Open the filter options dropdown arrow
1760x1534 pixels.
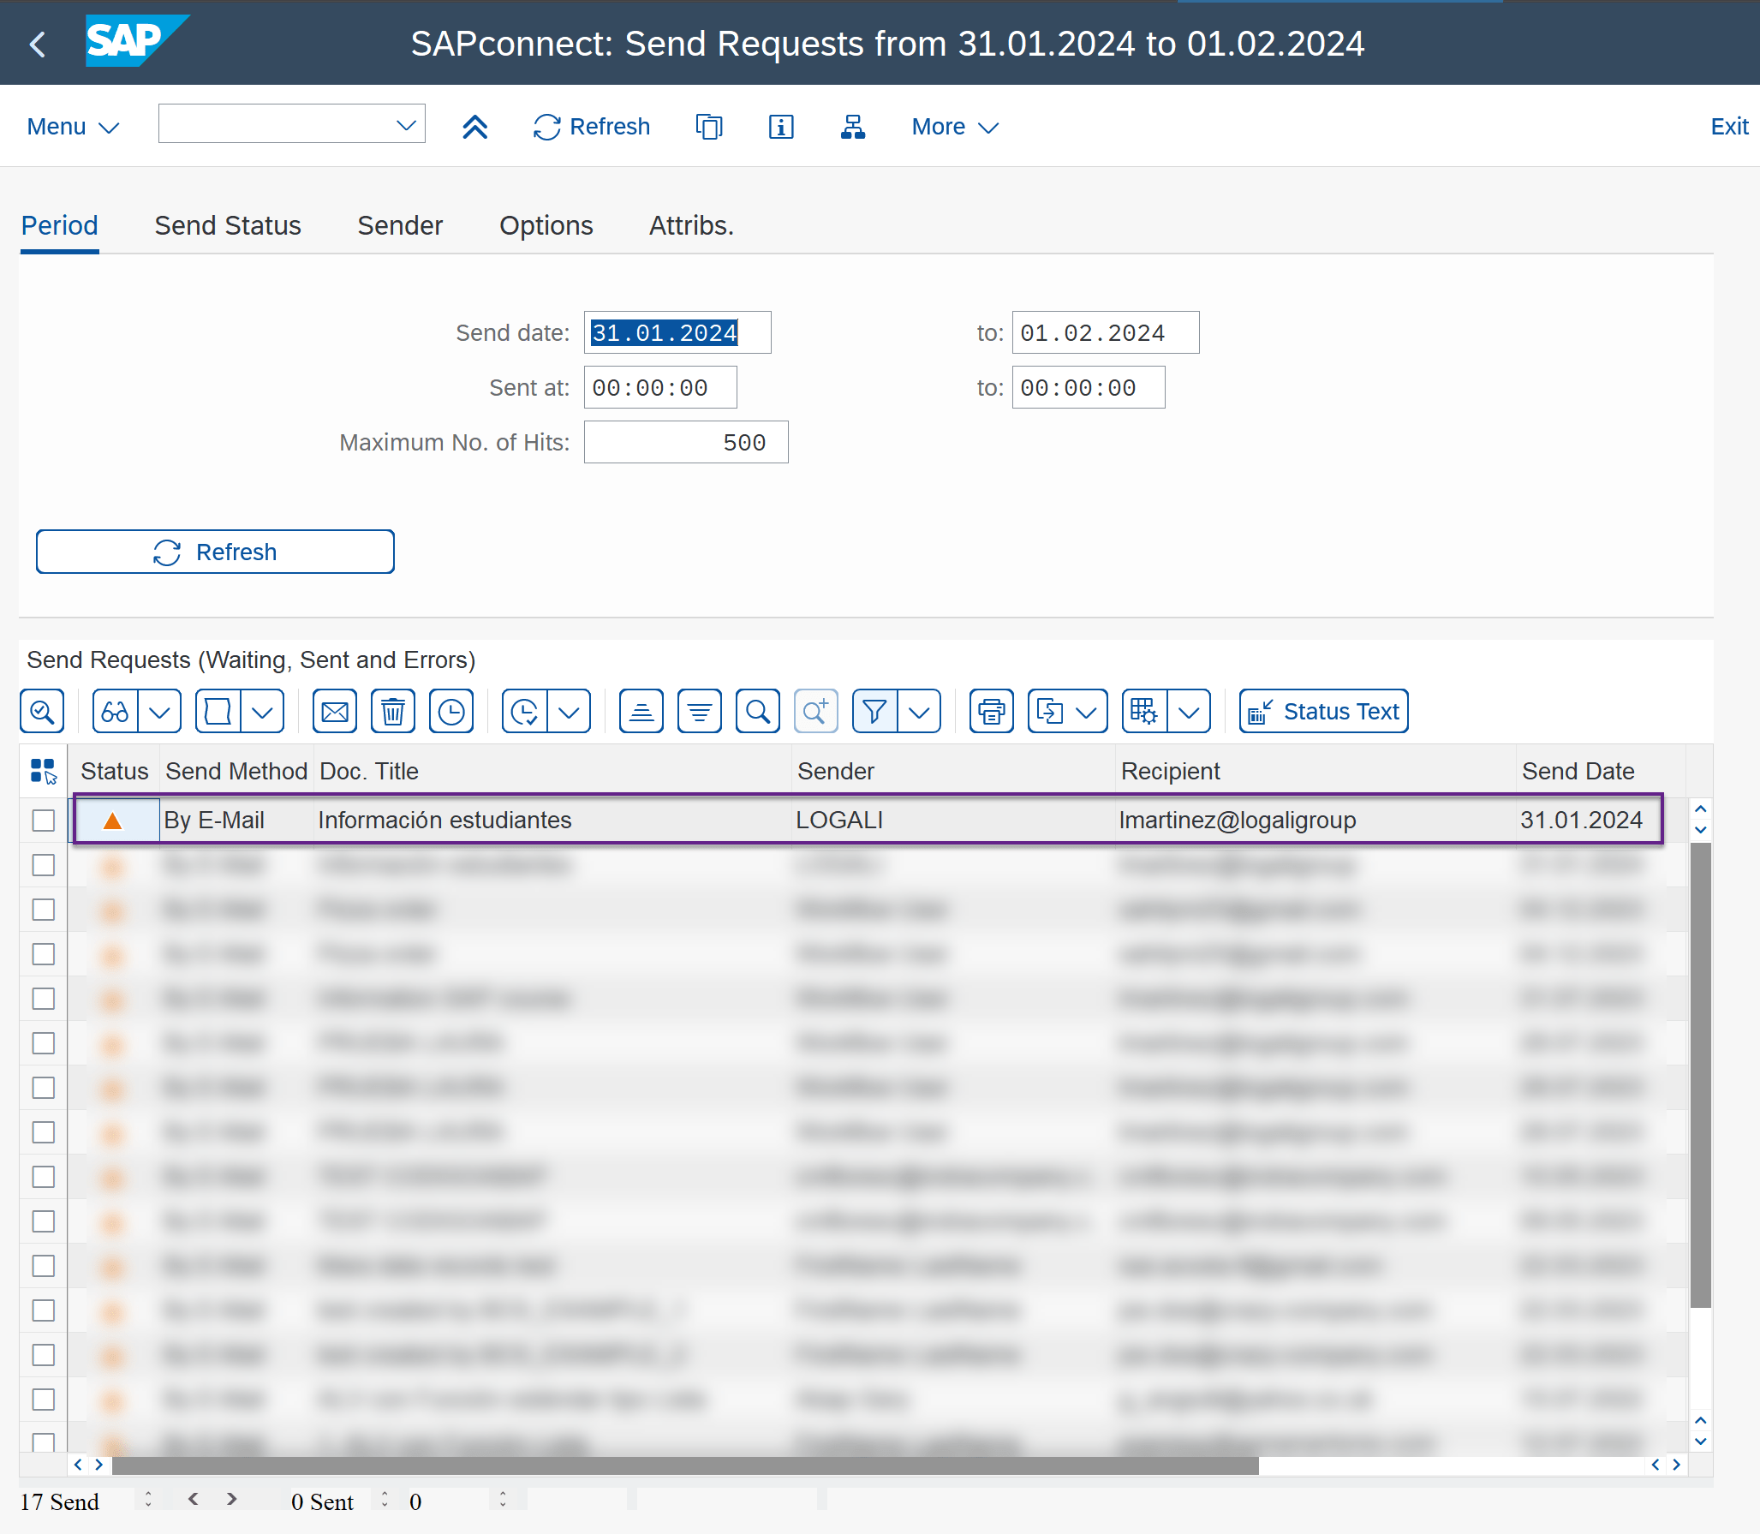(919, 712)
